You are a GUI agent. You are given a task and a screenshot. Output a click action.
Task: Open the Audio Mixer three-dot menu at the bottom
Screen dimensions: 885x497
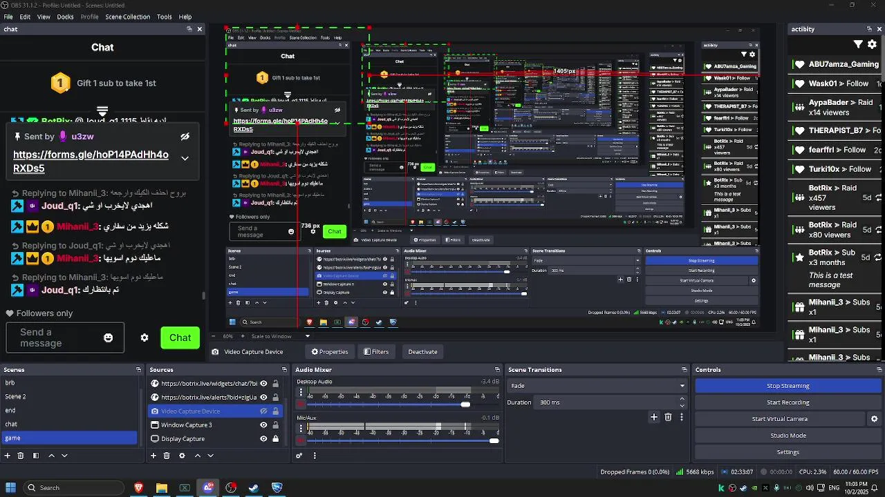tap(315, 456)
